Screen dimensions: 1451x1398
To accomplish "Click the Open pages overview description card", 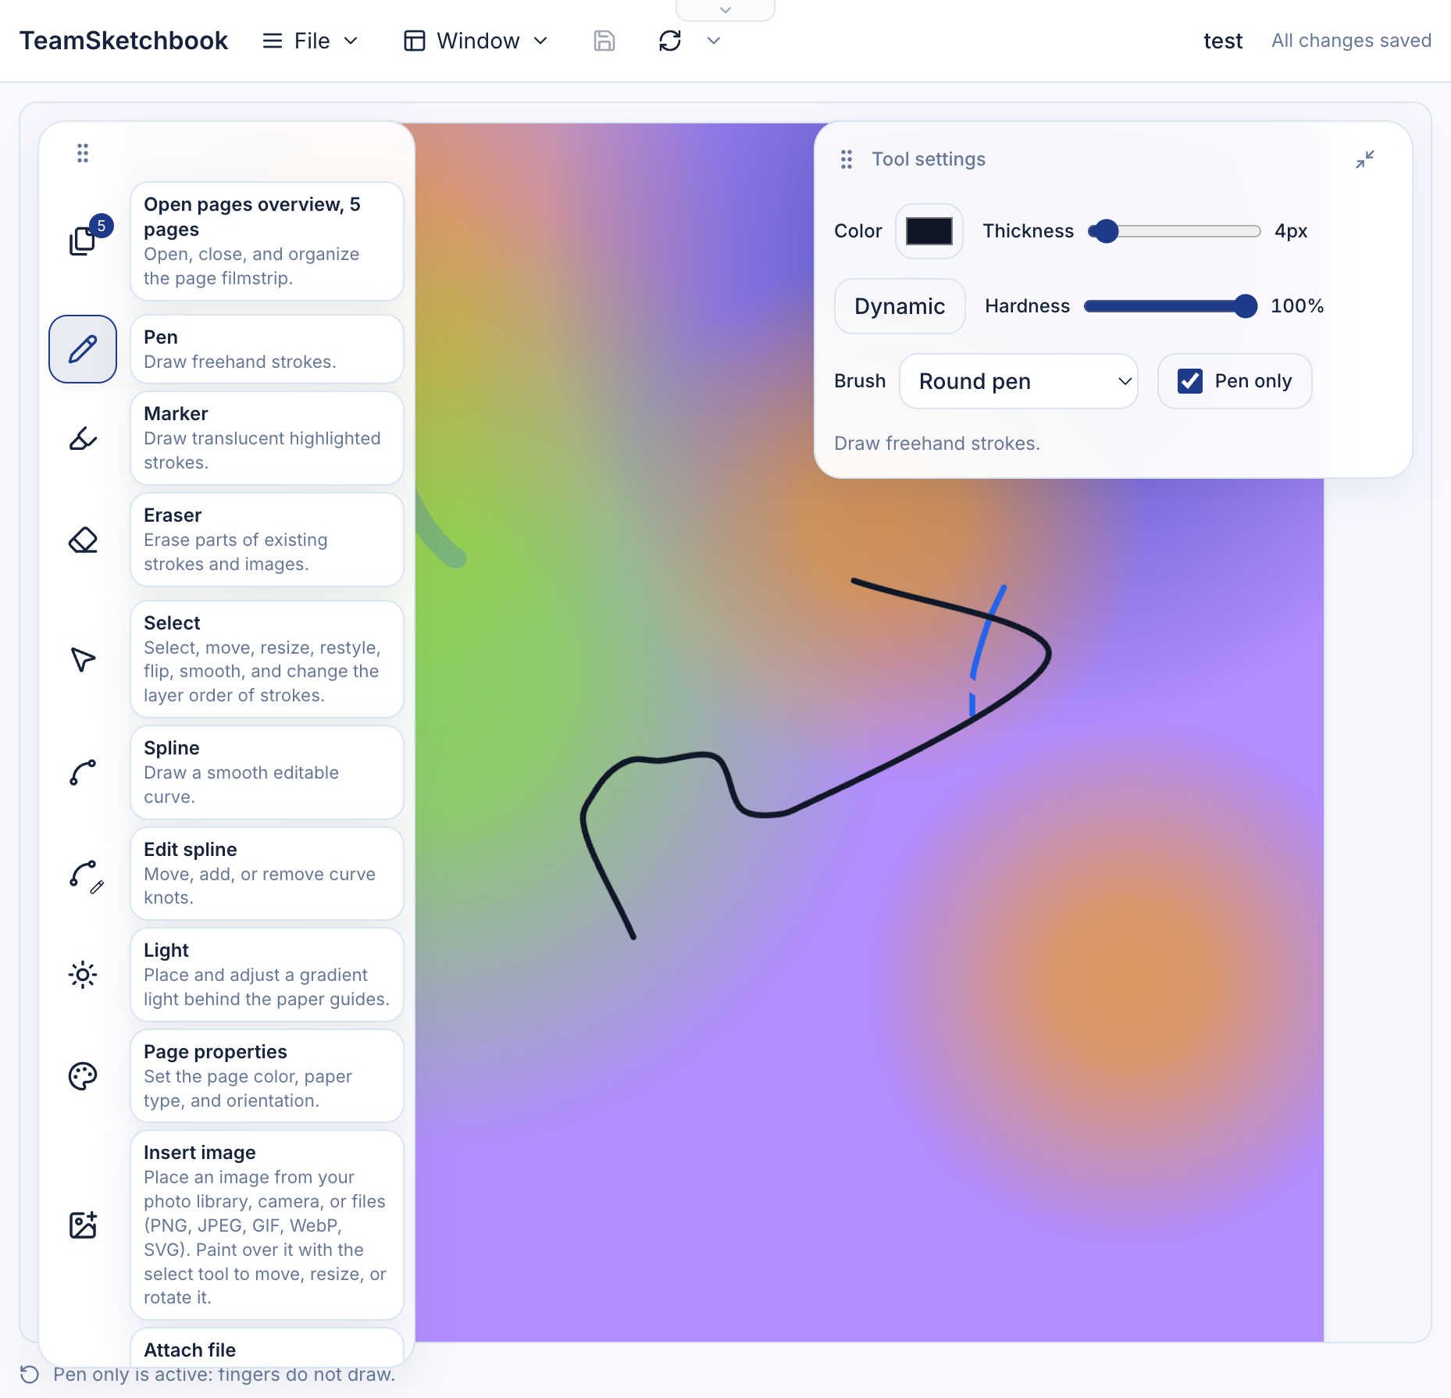I will [267, 241].
